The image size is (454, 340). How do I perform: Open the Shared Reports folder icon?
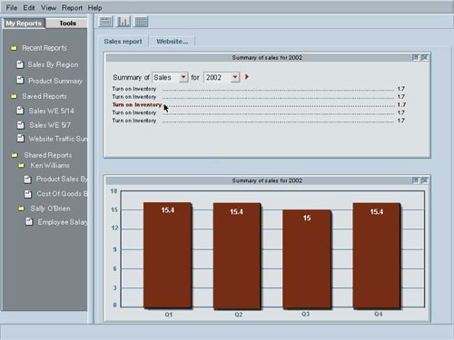(15, 155)
